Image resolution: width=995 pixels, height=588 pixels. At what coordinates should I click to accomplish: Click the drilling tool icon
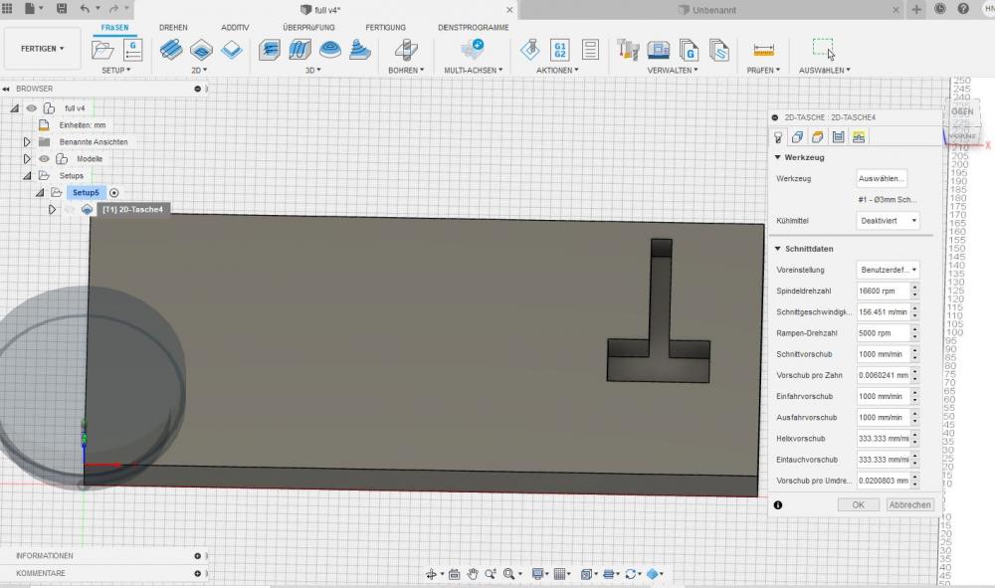[x=406, y=50]
